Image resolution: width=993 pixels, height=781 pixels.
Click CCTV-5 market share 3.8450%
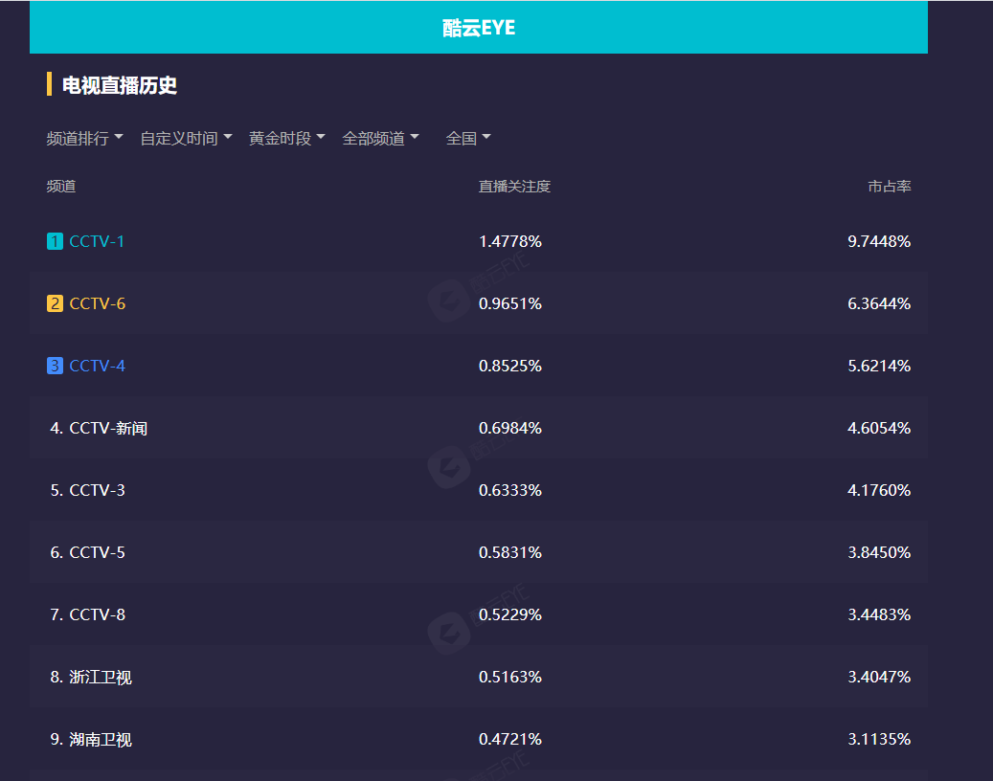click(879, 552)
